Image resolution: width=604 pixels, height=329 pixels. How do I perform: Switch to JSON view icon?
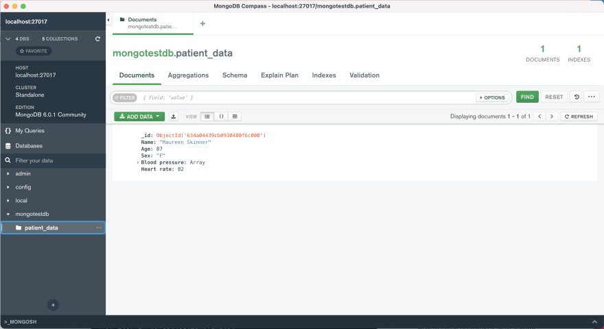point(221,117)
